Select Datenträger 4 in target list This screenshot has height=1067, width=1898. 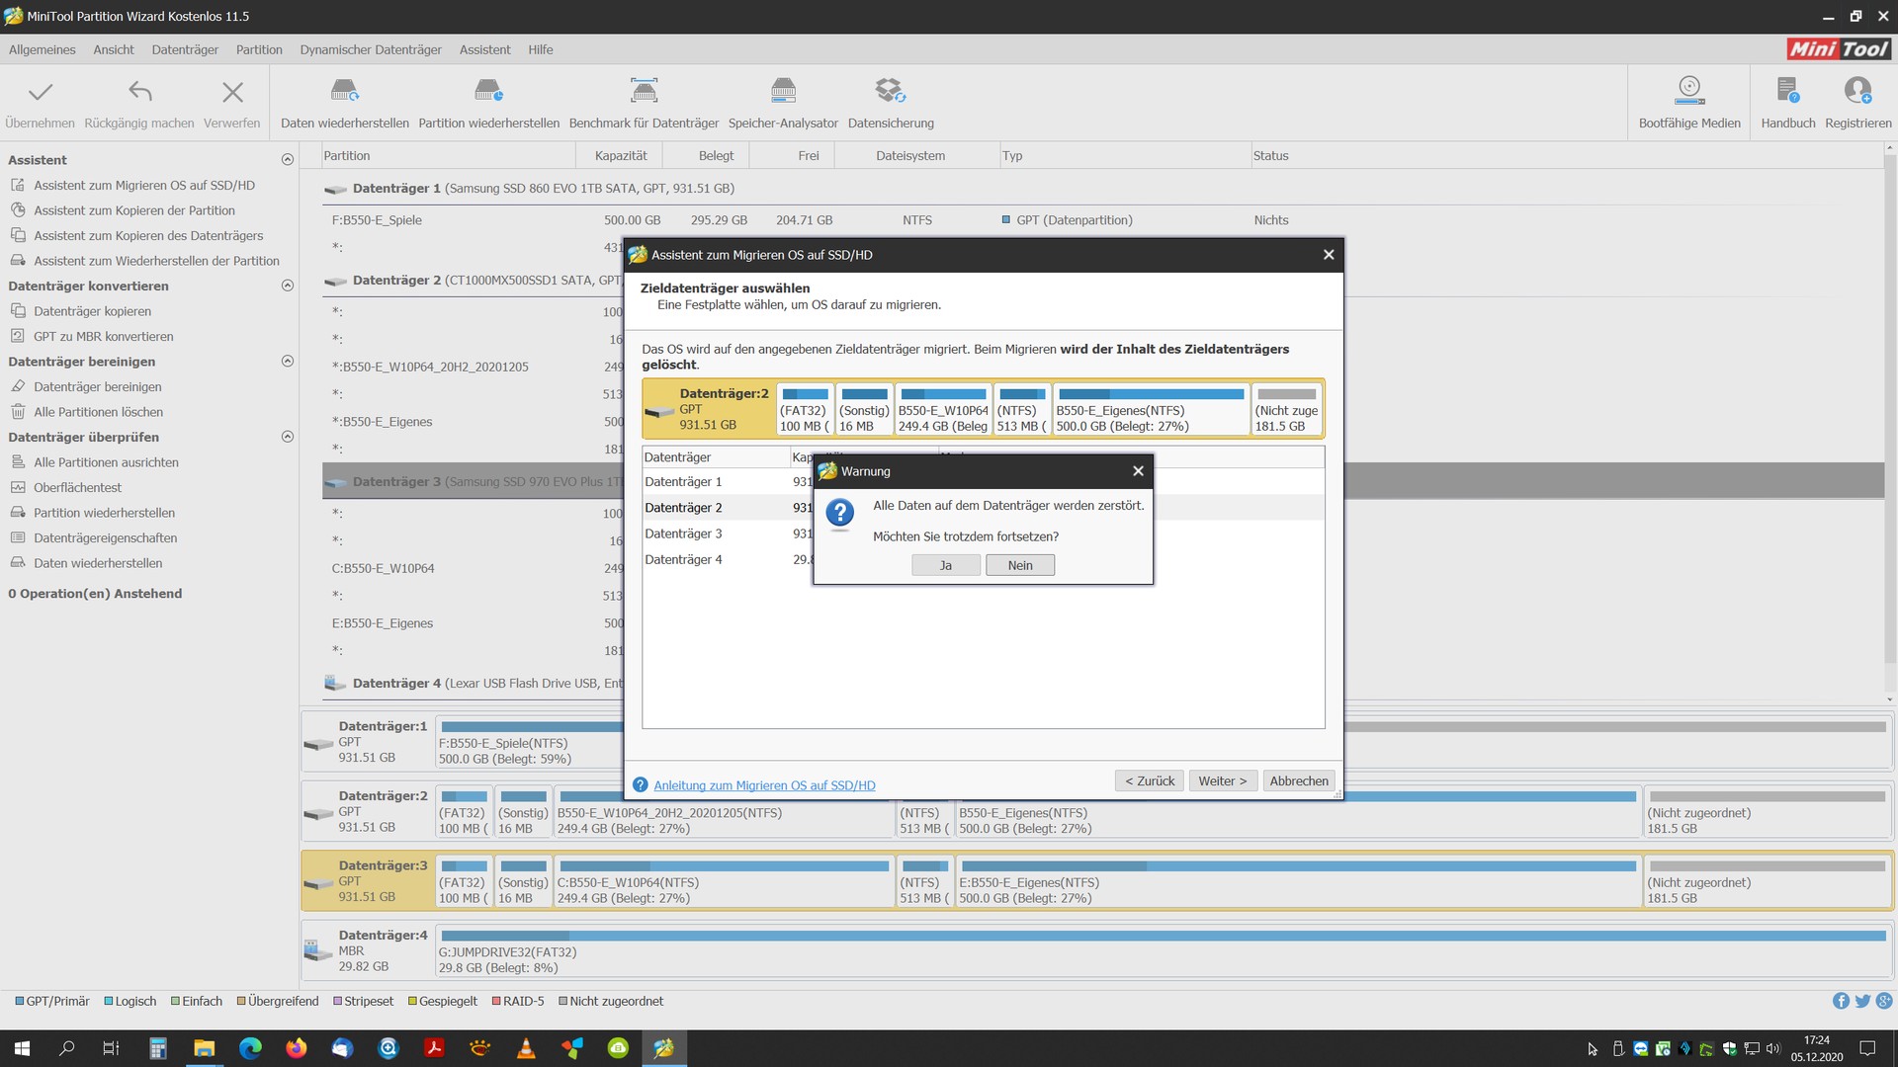tap(683, 559)
